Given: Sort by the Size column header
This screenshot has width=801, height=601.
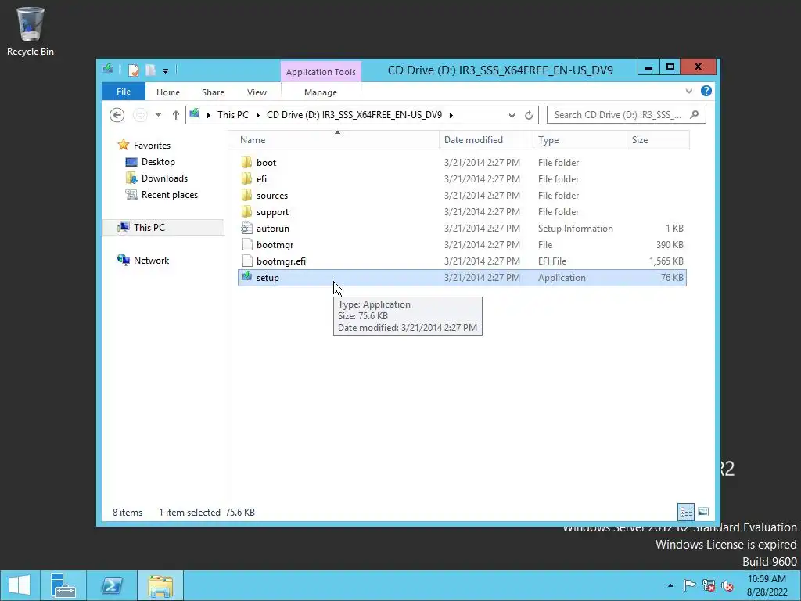Looking at the screenshot, I should coord(640,140).
